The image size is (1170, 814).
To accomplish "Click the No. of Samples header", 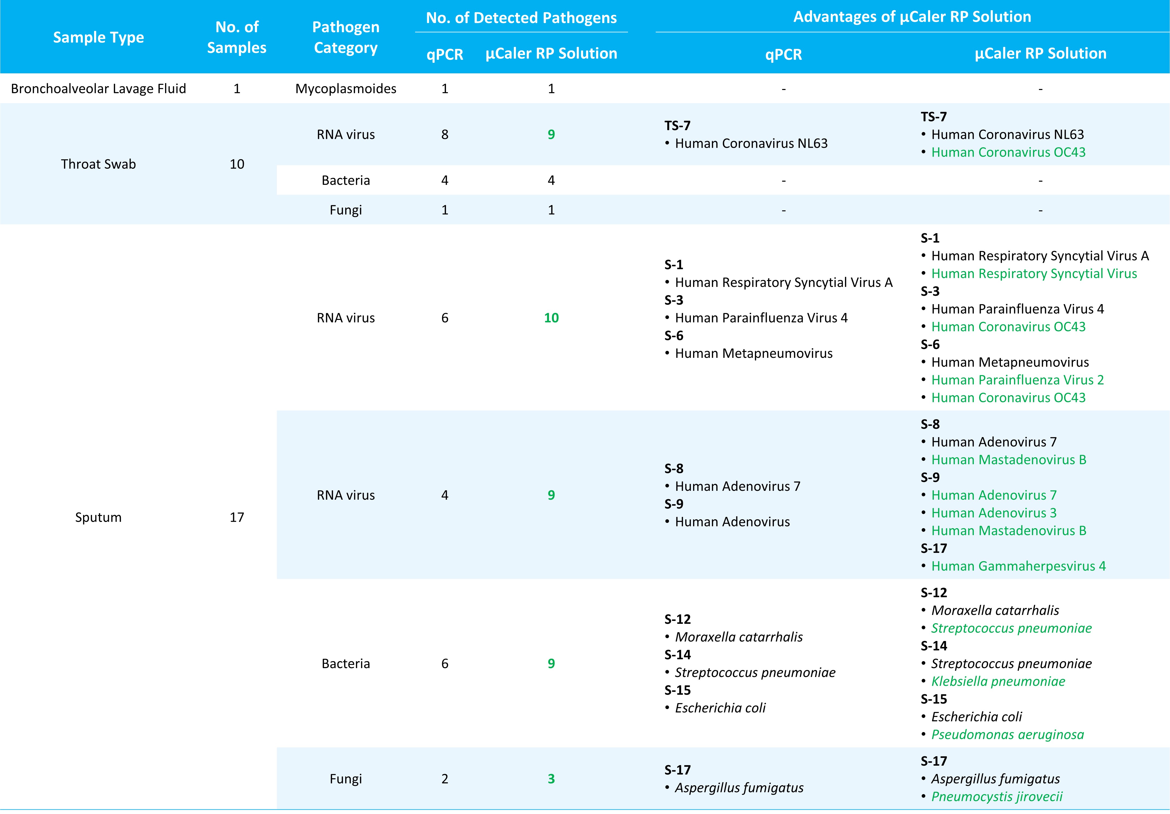I will tap(236, 37).
